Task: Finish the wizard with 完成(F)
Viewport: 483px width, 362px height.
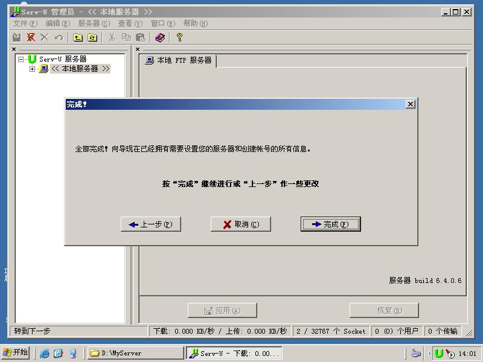Action: pyautogui.click(x=330, y=224)
